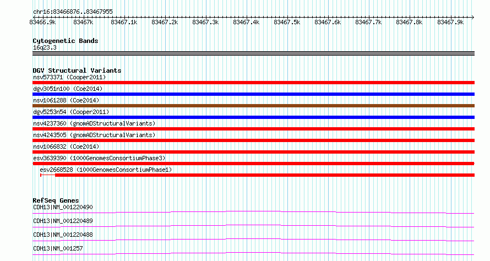The width and height of the screenshot is (490, 261).
Task: Select the gray 16q23.3 cytogenetic band bar
Action: click(253, 53)
